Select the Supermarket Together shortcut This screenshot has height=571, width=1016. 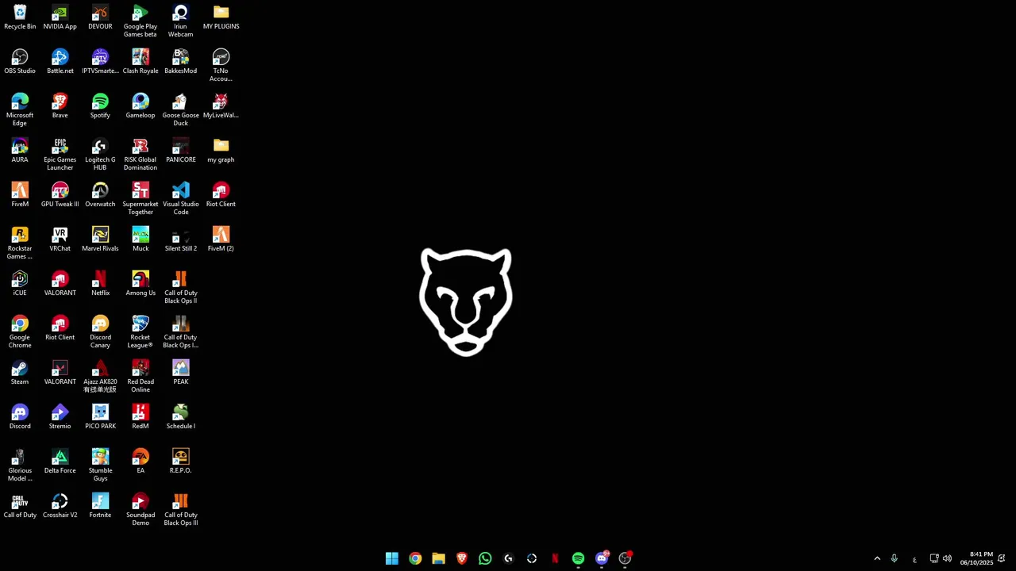(x=140, y=198)
